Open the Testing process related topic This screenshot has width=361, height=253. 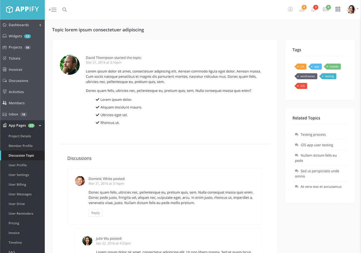(x=313, y=135)
